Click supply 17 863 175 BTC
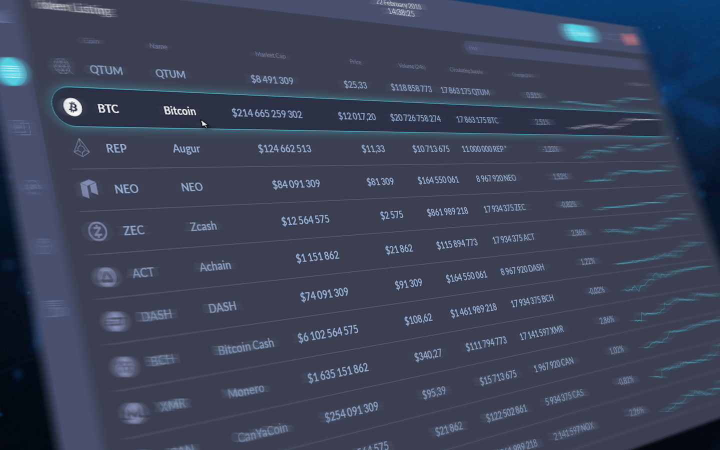This screenshot has height=450, width=720. (477, 120)
